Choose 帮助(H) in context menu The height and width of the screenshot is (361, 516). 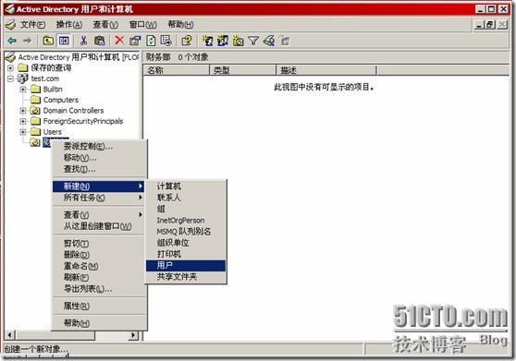click(x=99, y=323)
